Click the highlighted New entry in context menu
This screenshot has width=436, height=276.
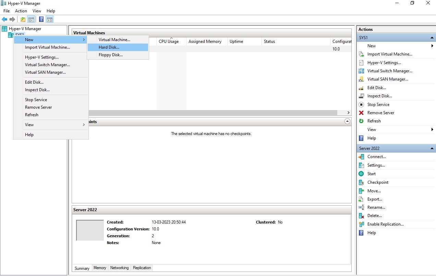click(x=51, y=40)
